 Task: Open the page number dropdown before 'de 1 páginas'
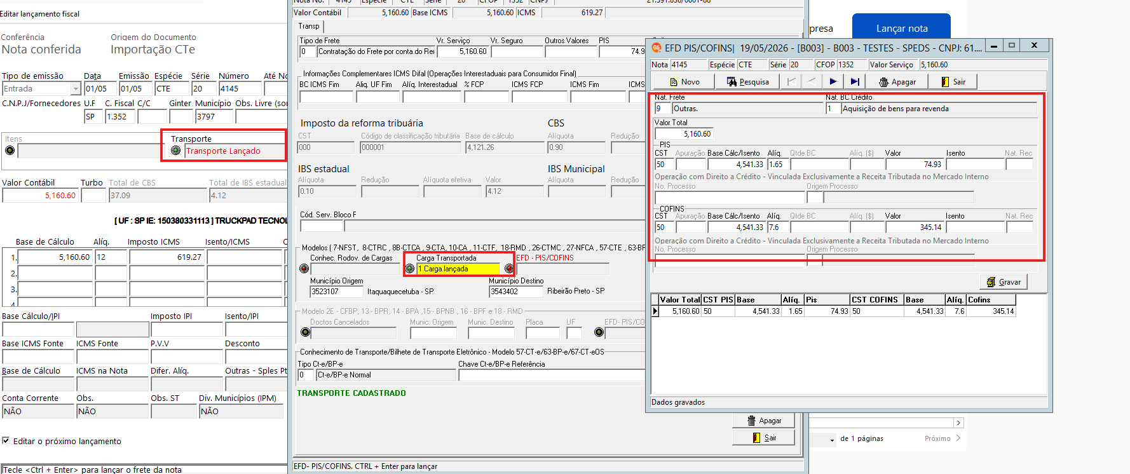(832, 439)
